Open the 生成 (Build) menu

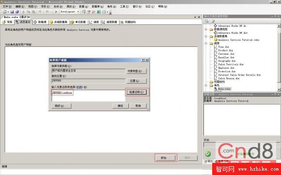coord(58,6)
